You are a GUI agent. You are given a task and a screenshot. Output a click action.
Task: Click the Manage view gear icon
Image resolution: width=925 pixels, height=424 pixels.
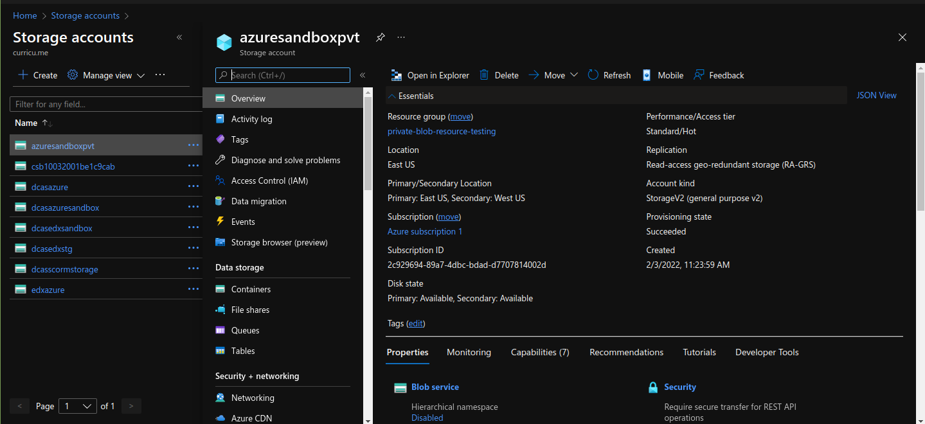[x=73, y=75]
